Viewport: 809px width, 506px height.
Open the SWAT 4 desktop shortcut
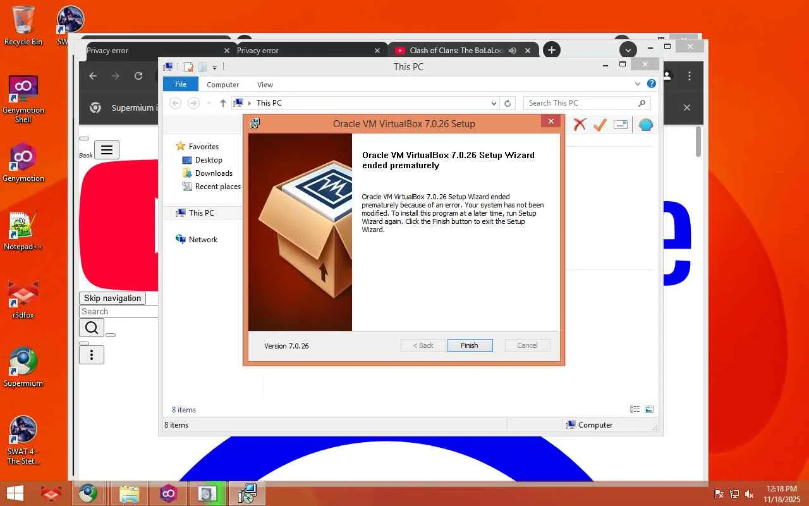pos(23,441)
